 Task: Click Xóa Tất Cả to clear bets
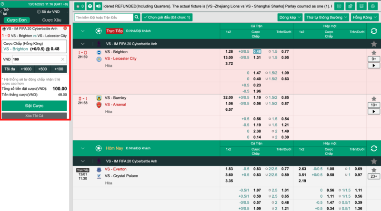tap(34, 115)
